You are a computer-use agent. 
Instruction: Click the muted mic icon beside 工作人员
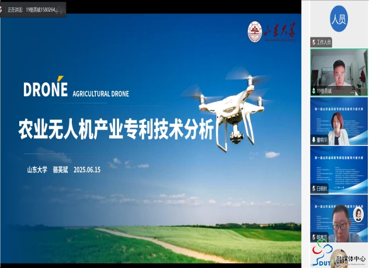[313, 43]
